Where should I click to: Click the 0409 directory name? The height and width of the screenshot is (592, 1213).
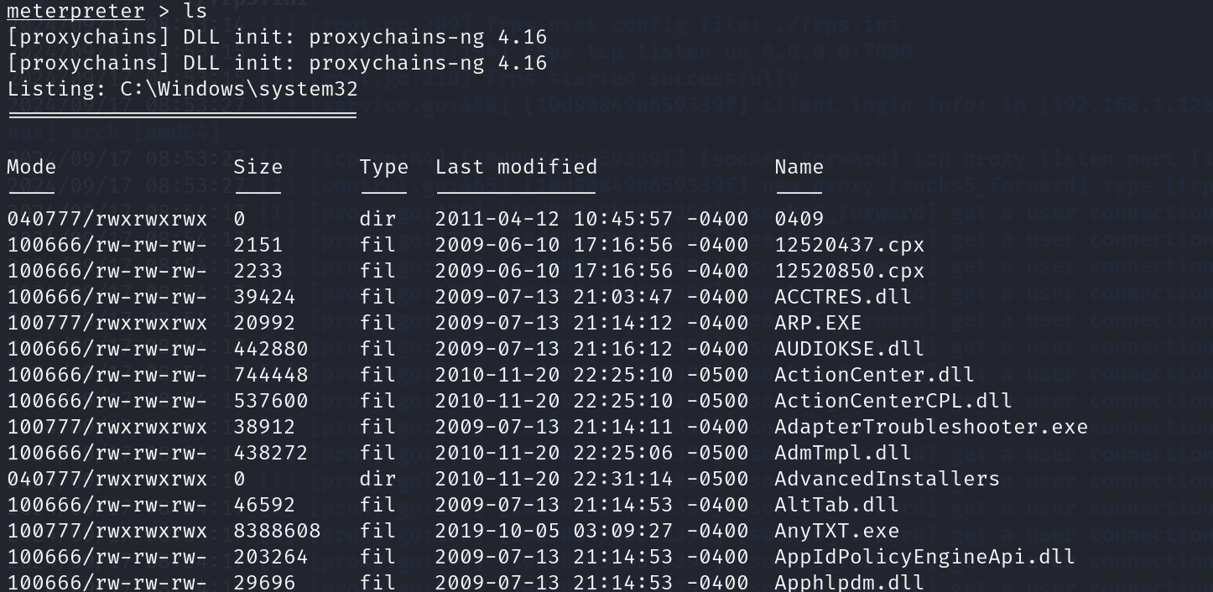pyautogui.click(x=799, y=219)
